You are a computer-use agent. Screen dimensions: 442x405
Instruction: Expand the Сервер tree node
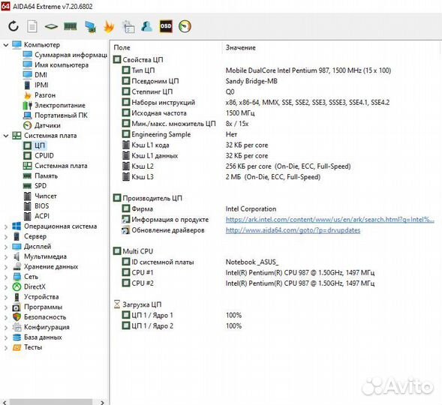tap(6, 236)
